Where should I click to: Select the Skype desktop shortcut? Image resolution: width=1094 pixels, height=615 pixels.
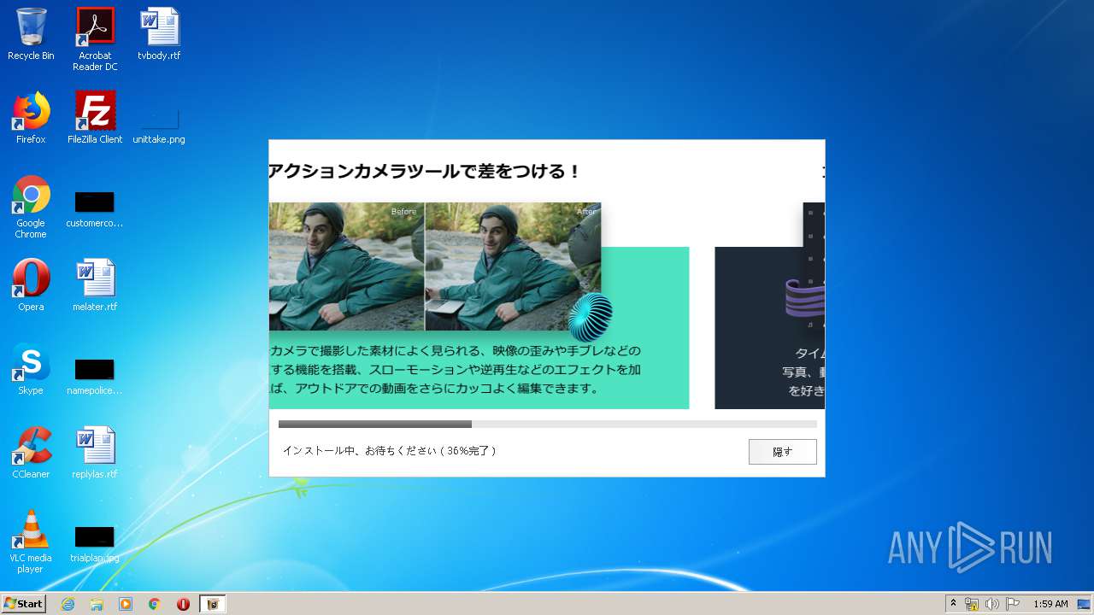[x=31, y=369]
